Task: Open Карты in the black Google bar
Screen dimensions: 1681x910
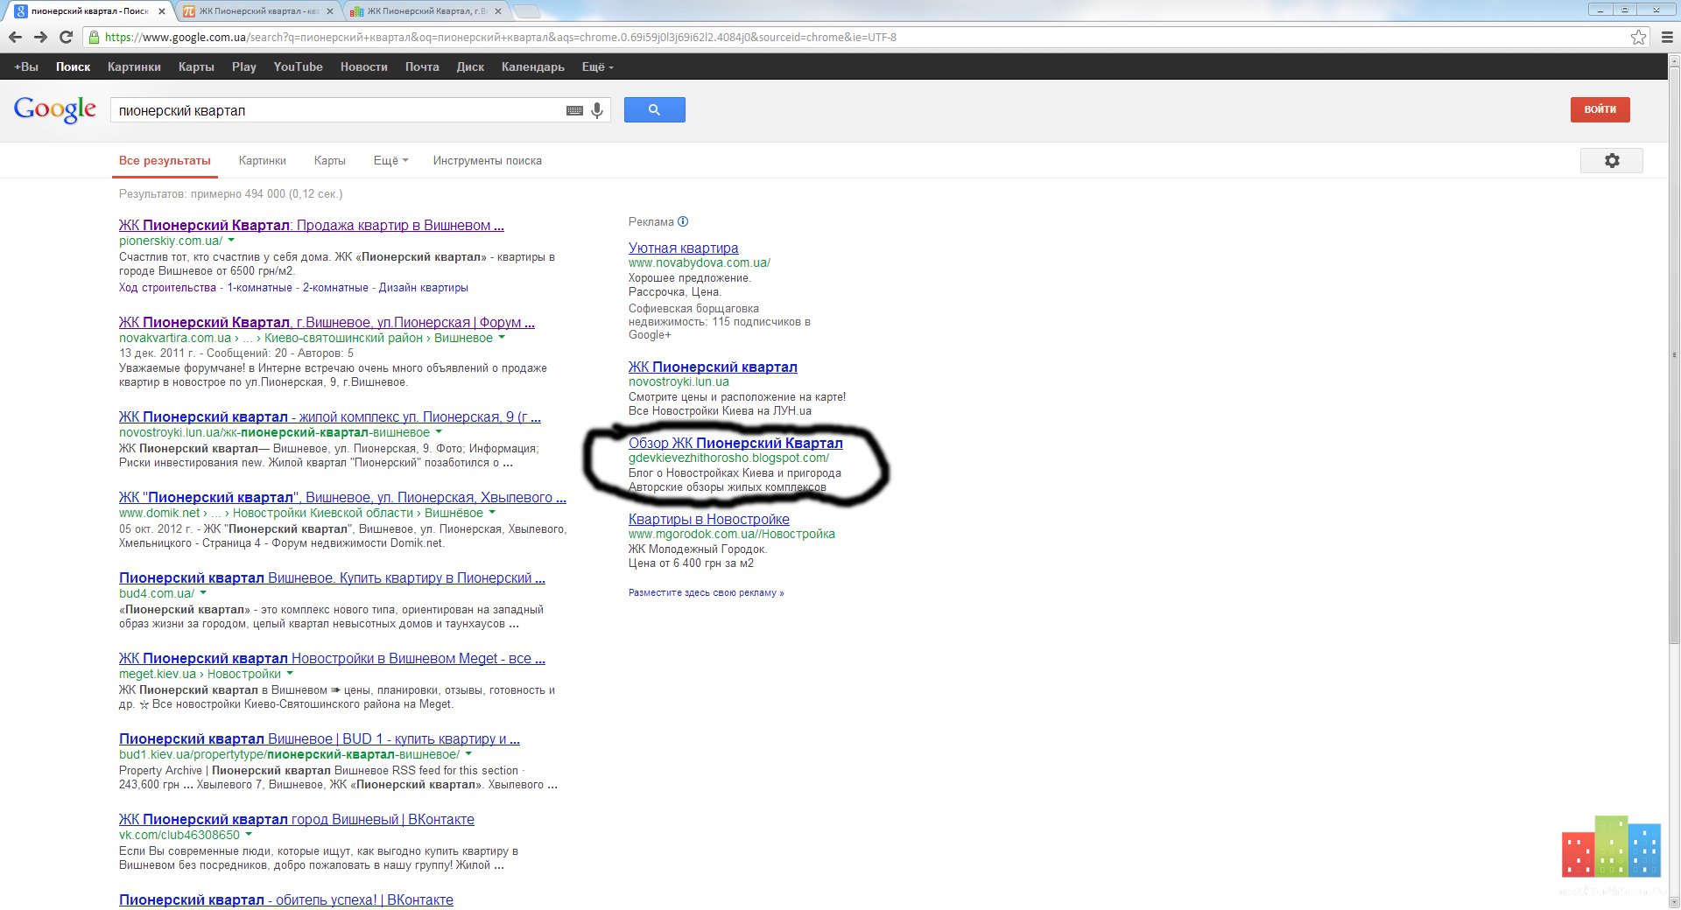Action: [x=196, y=66]
